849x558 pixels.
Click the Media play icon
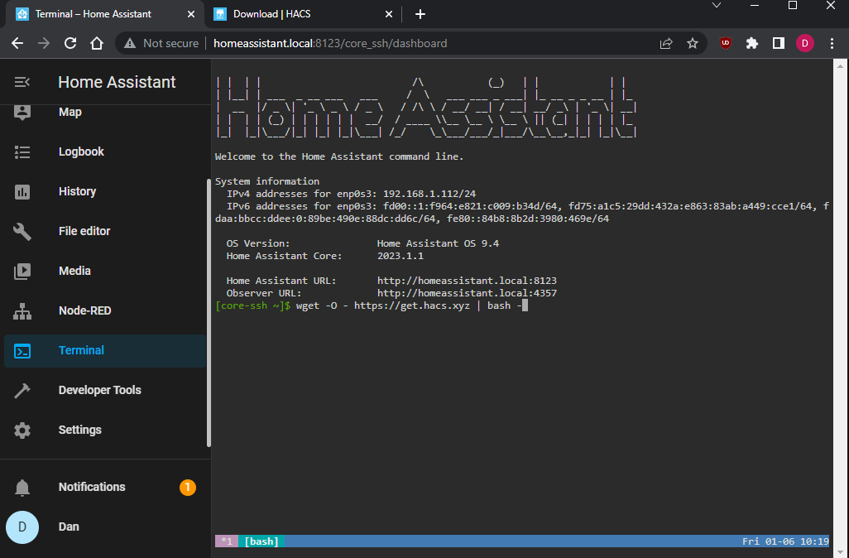coord(22,271)
